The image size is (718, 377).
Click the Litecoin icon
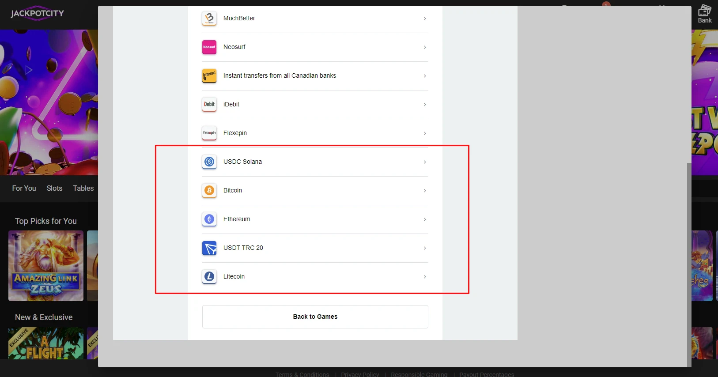(x=209, y=277)
